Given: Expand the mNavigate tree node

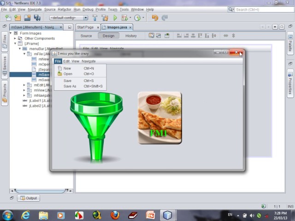Looking at the screenshot, I should point(24,95).
